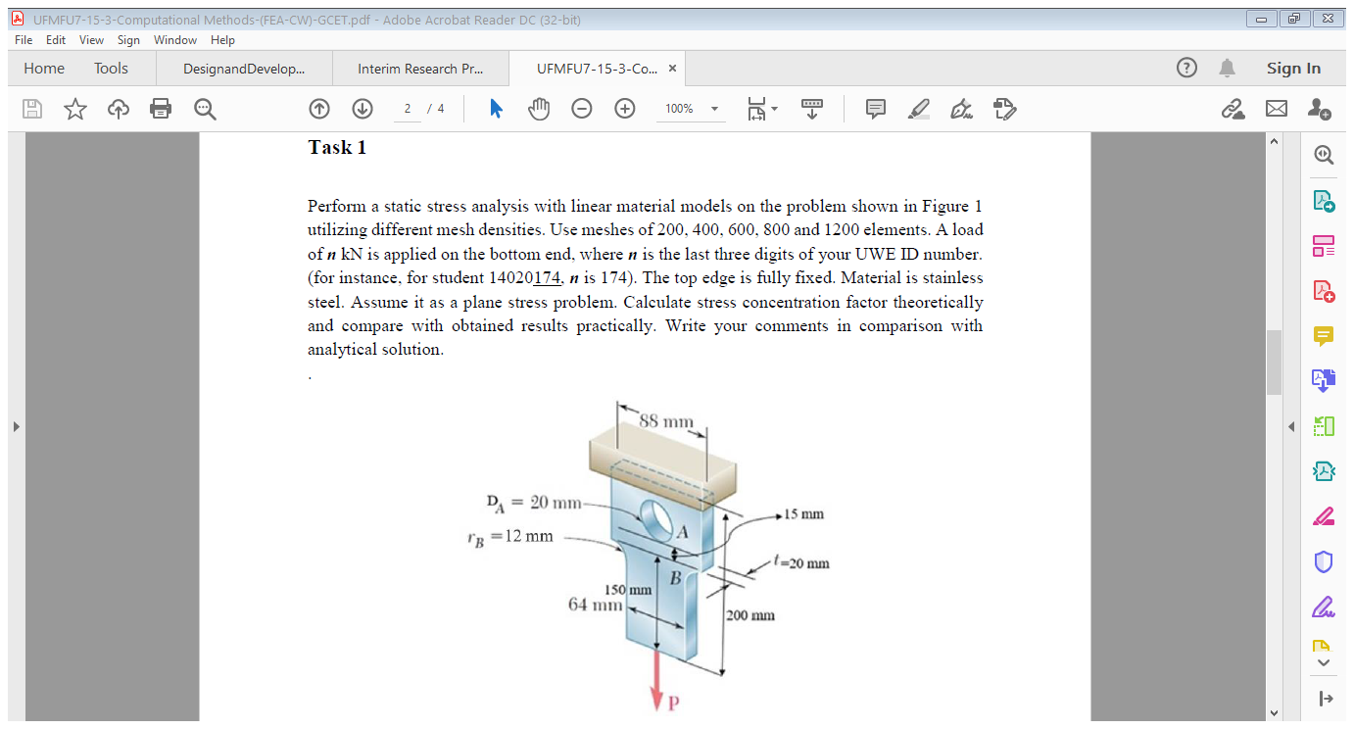This screenshot has width=1354, height=729.
Task: Click the scrollbar up arrow
Action: [x=1274, y=144]
